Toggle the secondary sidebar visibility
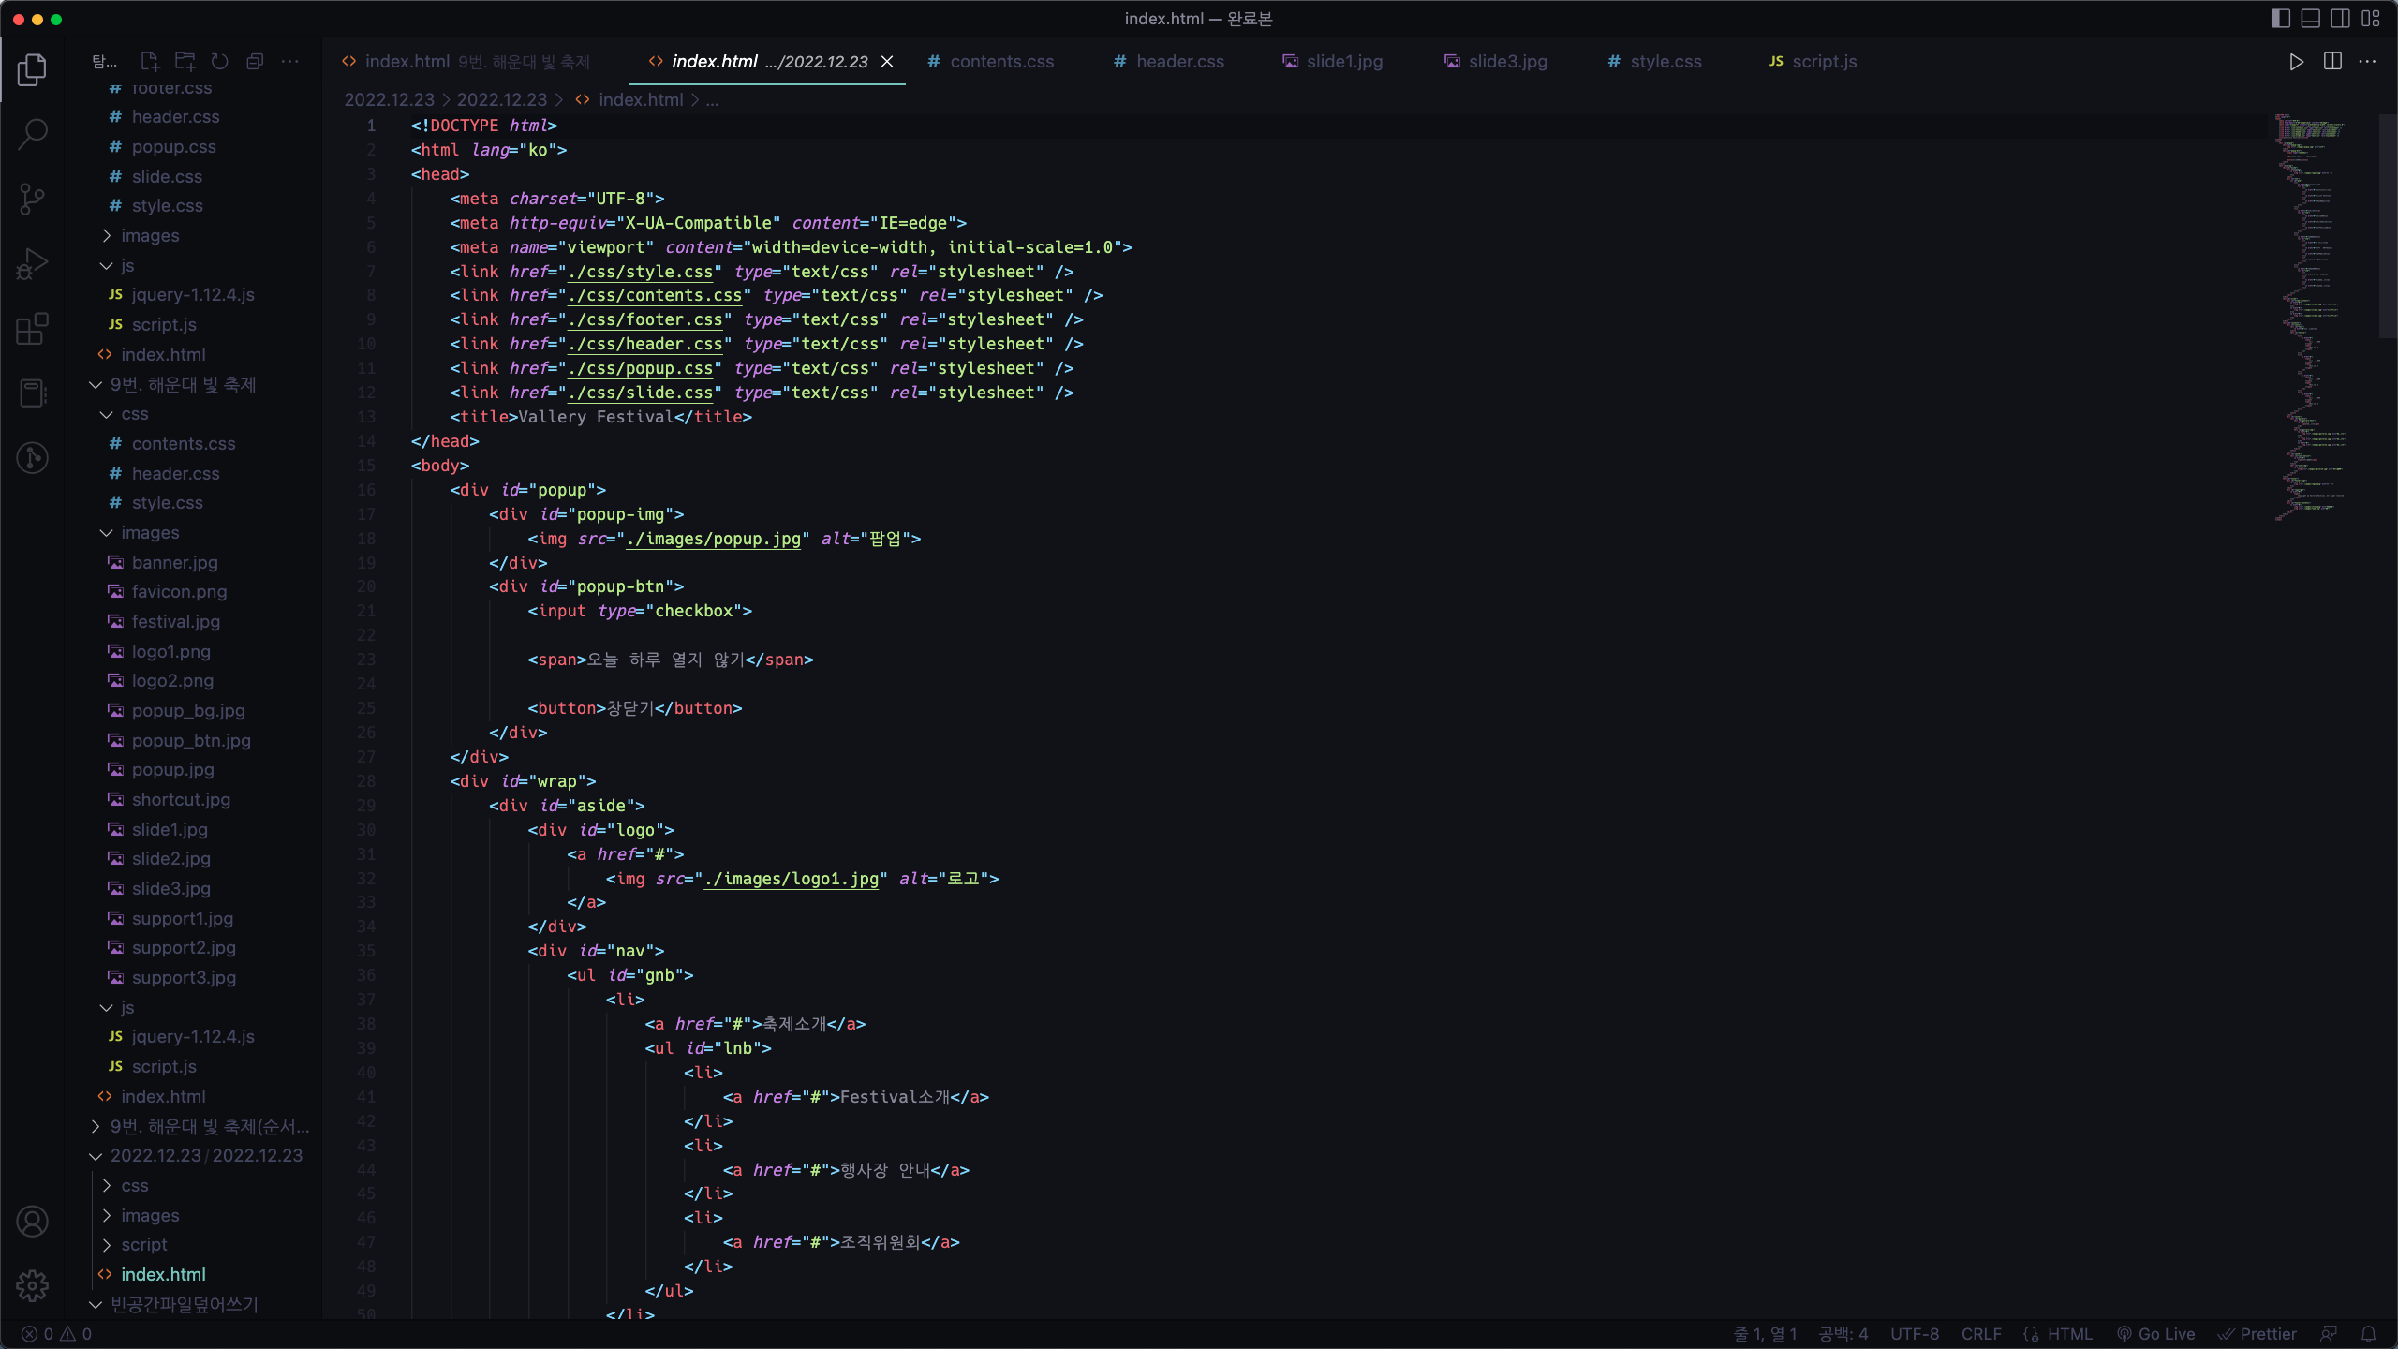This screenshot has width=2398, height=1349. click(x=2340, y=19)
